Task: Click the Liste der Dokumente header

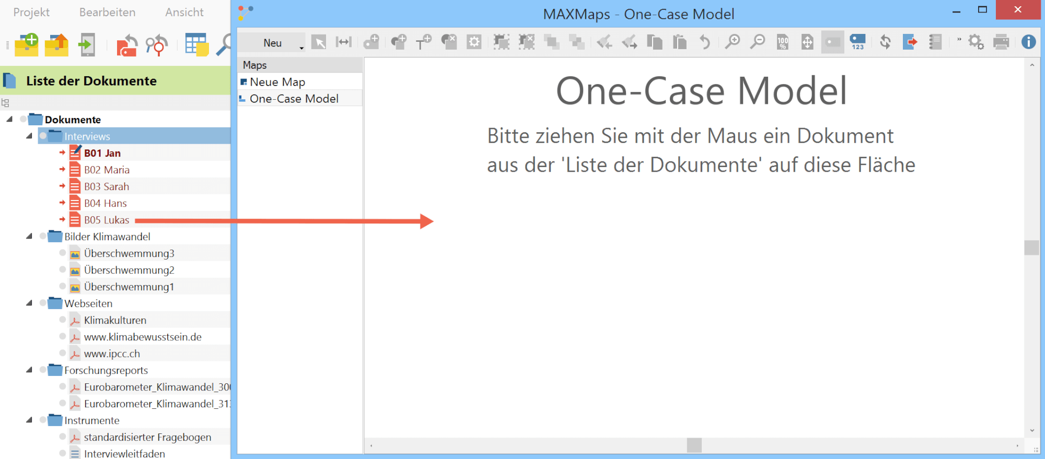Action: point(115,80)
